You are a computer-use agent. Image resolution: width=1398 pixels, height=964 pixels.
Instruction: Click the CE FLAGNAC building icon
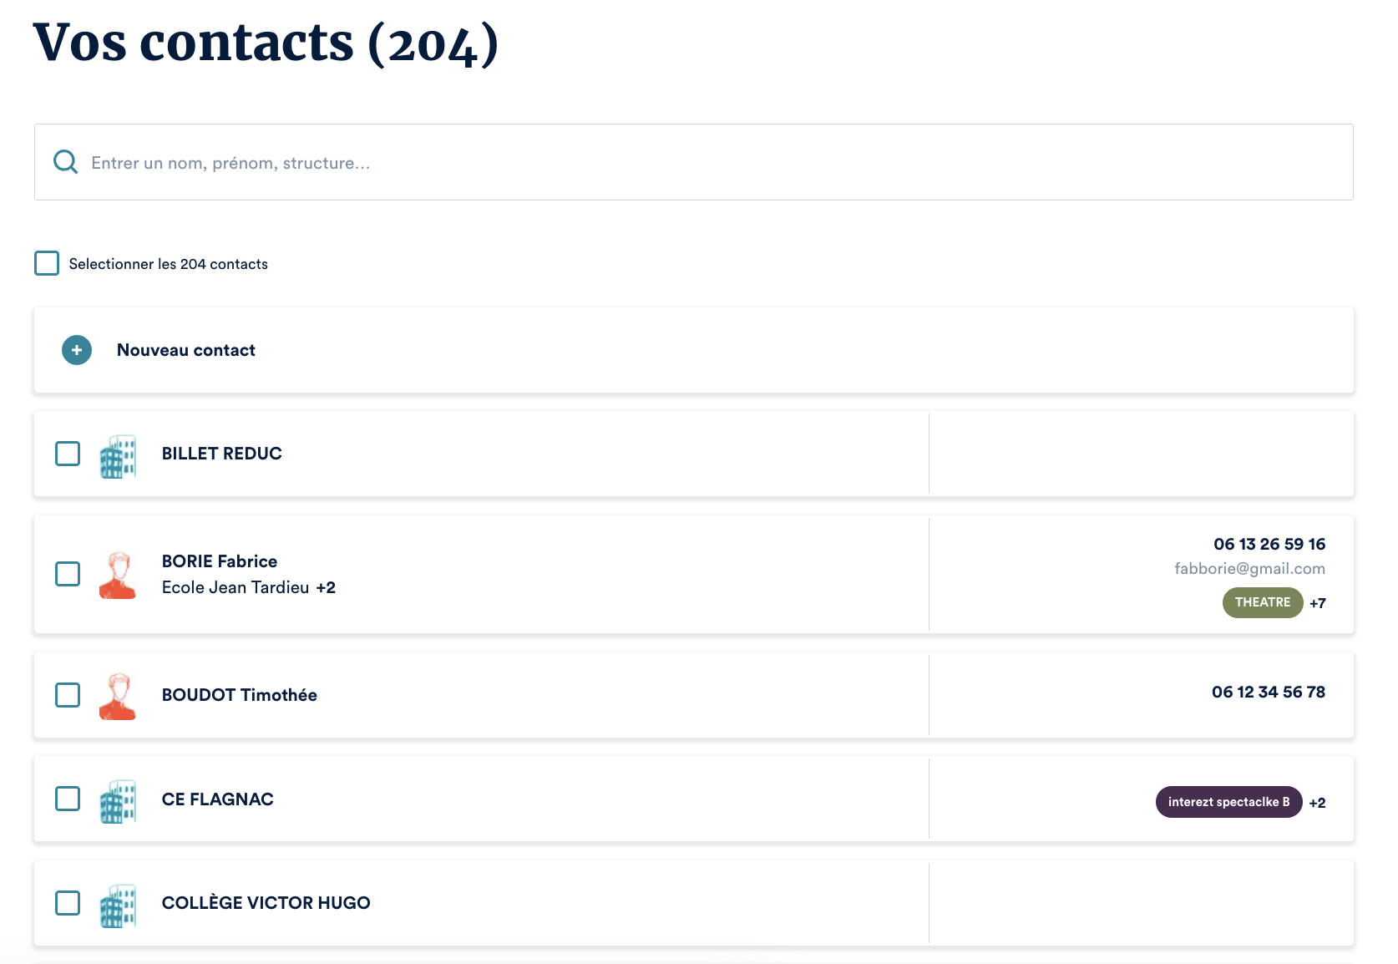point(118,801)
